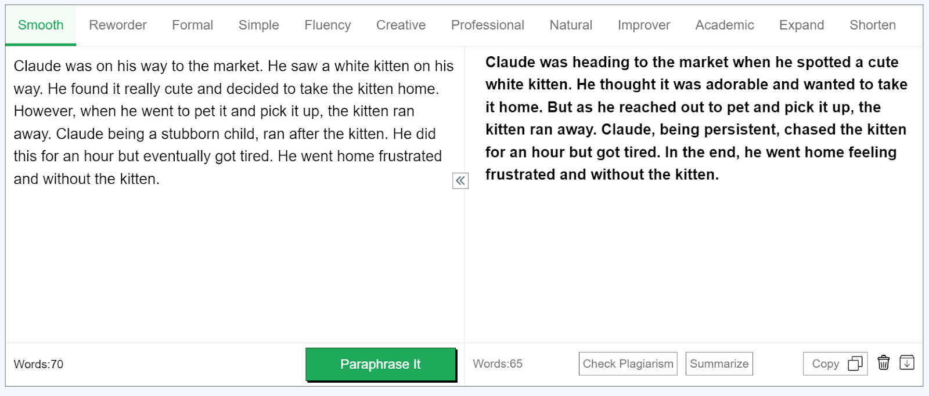Click the Check Plagiarism button
The image size is (929, 396).
(628, 364)
